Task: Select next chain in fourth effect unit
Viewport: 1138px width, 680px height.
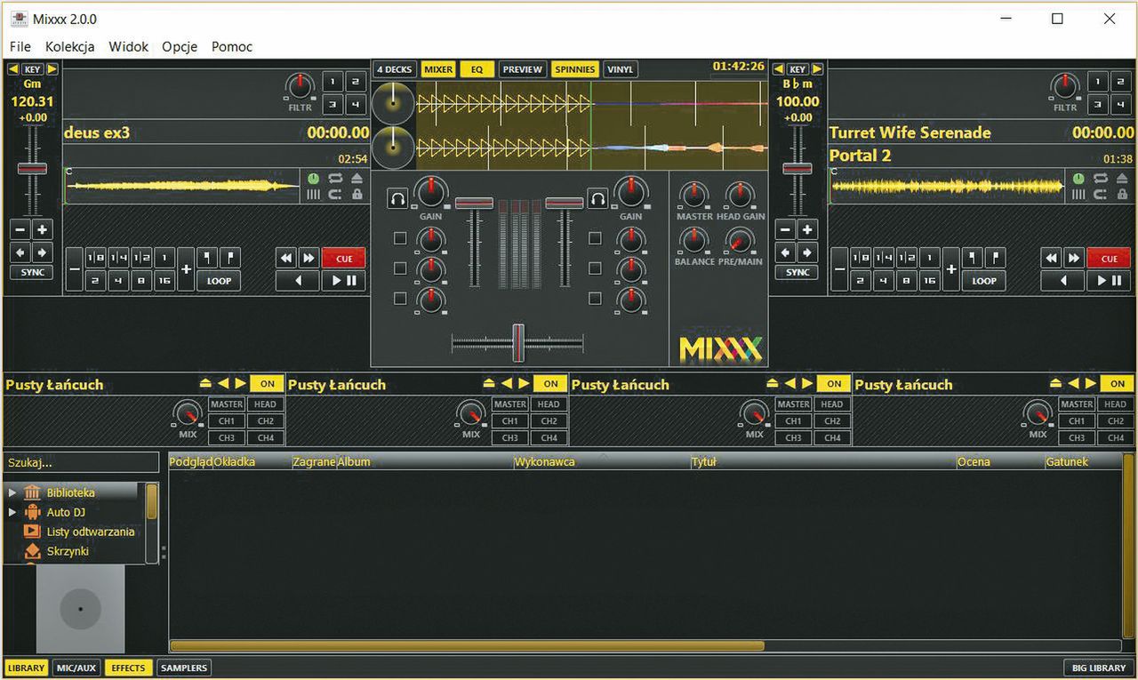Action: [1090, 384]
